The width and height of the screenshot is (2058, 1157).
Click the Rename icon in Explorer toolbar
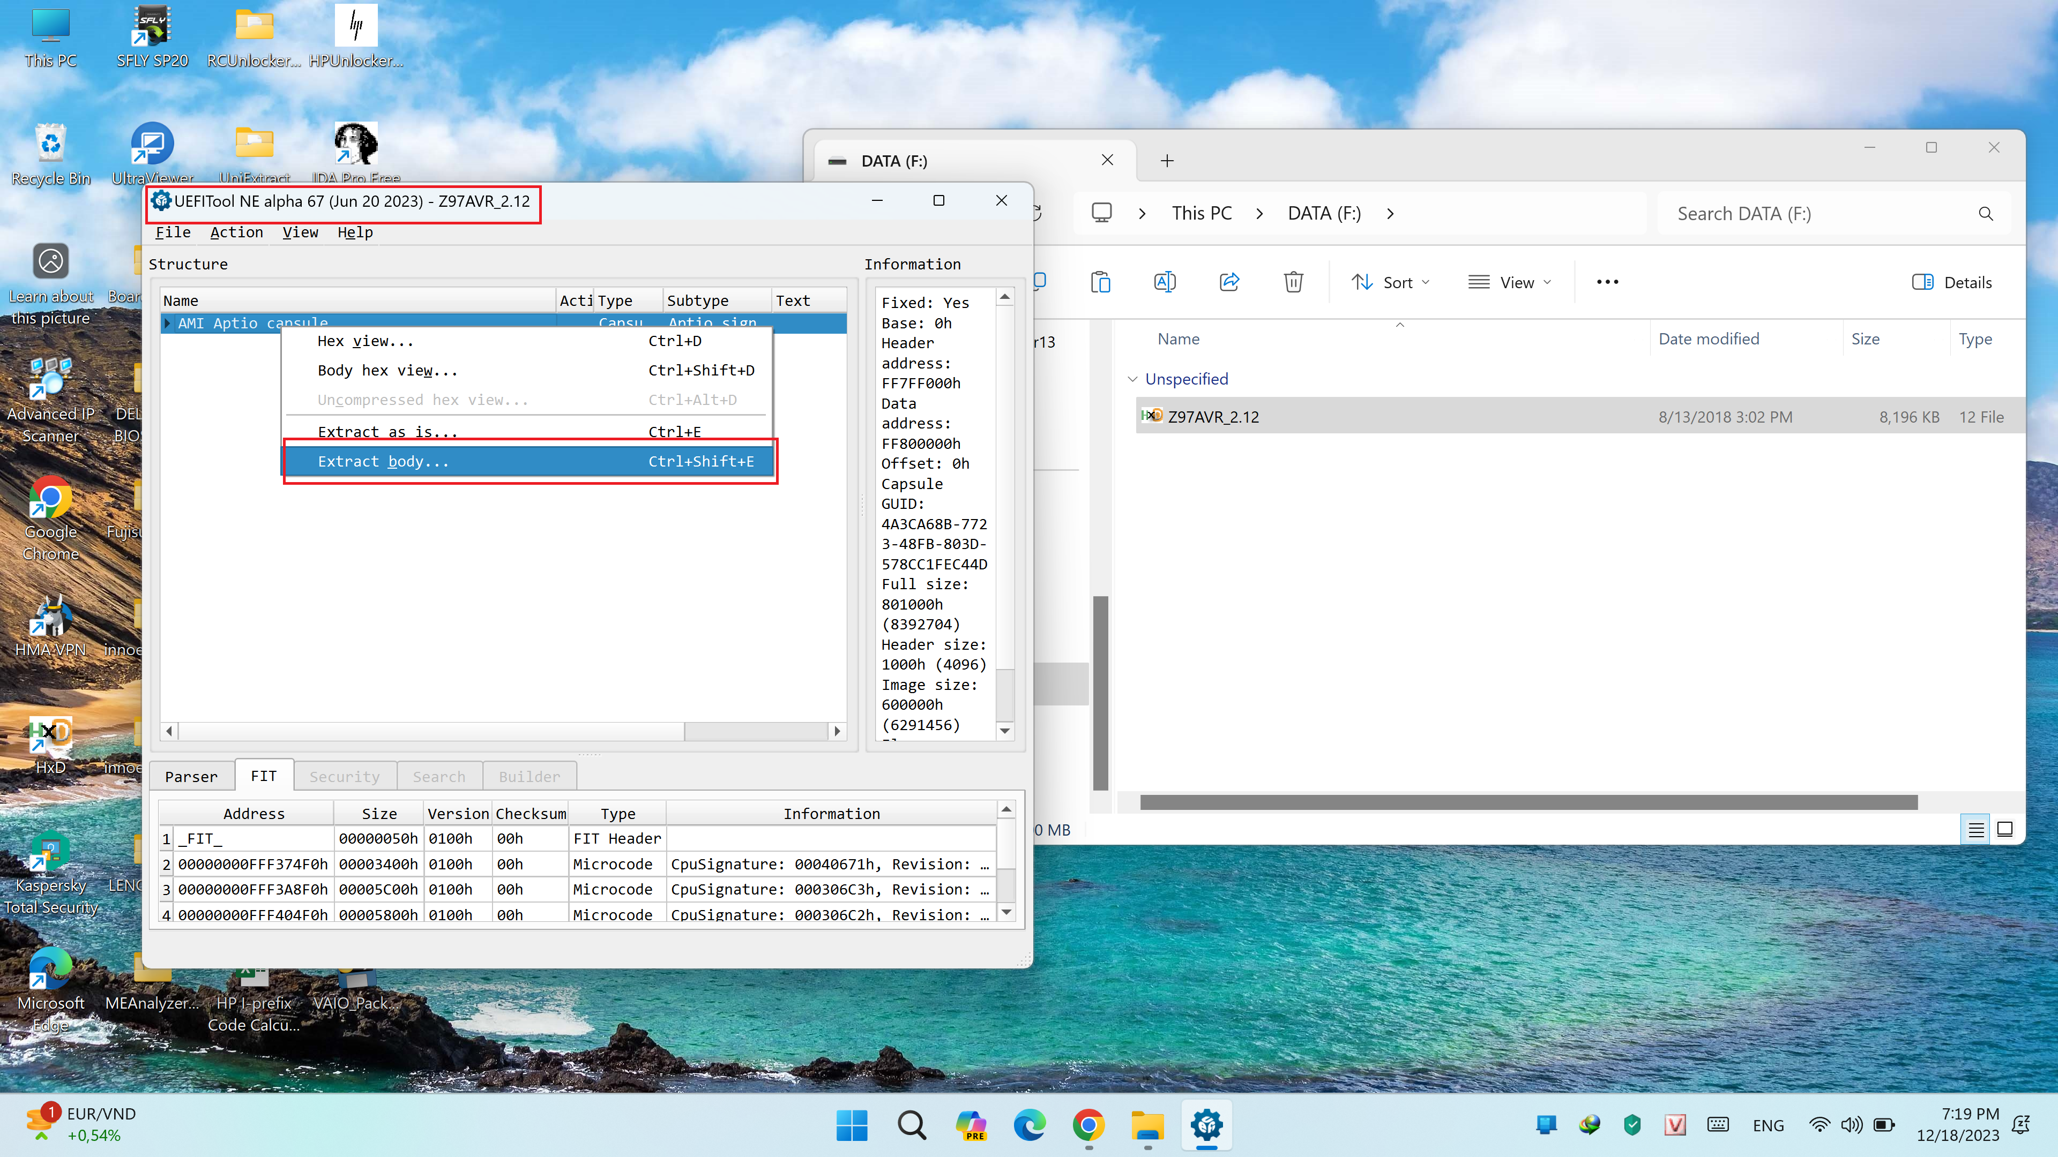point(1164,282)
